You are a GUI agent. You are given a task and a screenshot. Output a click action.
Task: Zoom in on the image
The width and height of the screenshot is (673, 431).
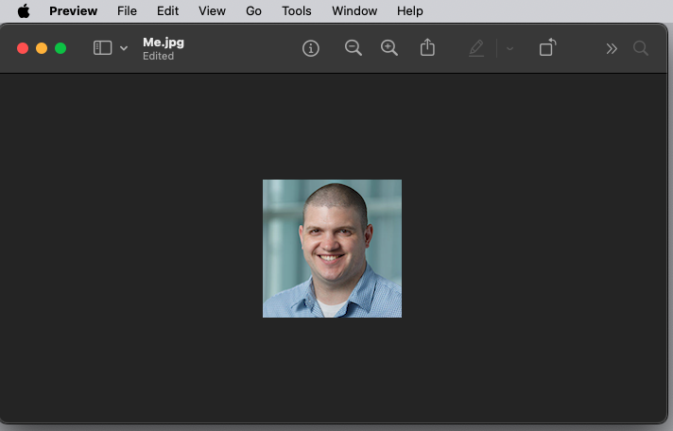[388, 47]
